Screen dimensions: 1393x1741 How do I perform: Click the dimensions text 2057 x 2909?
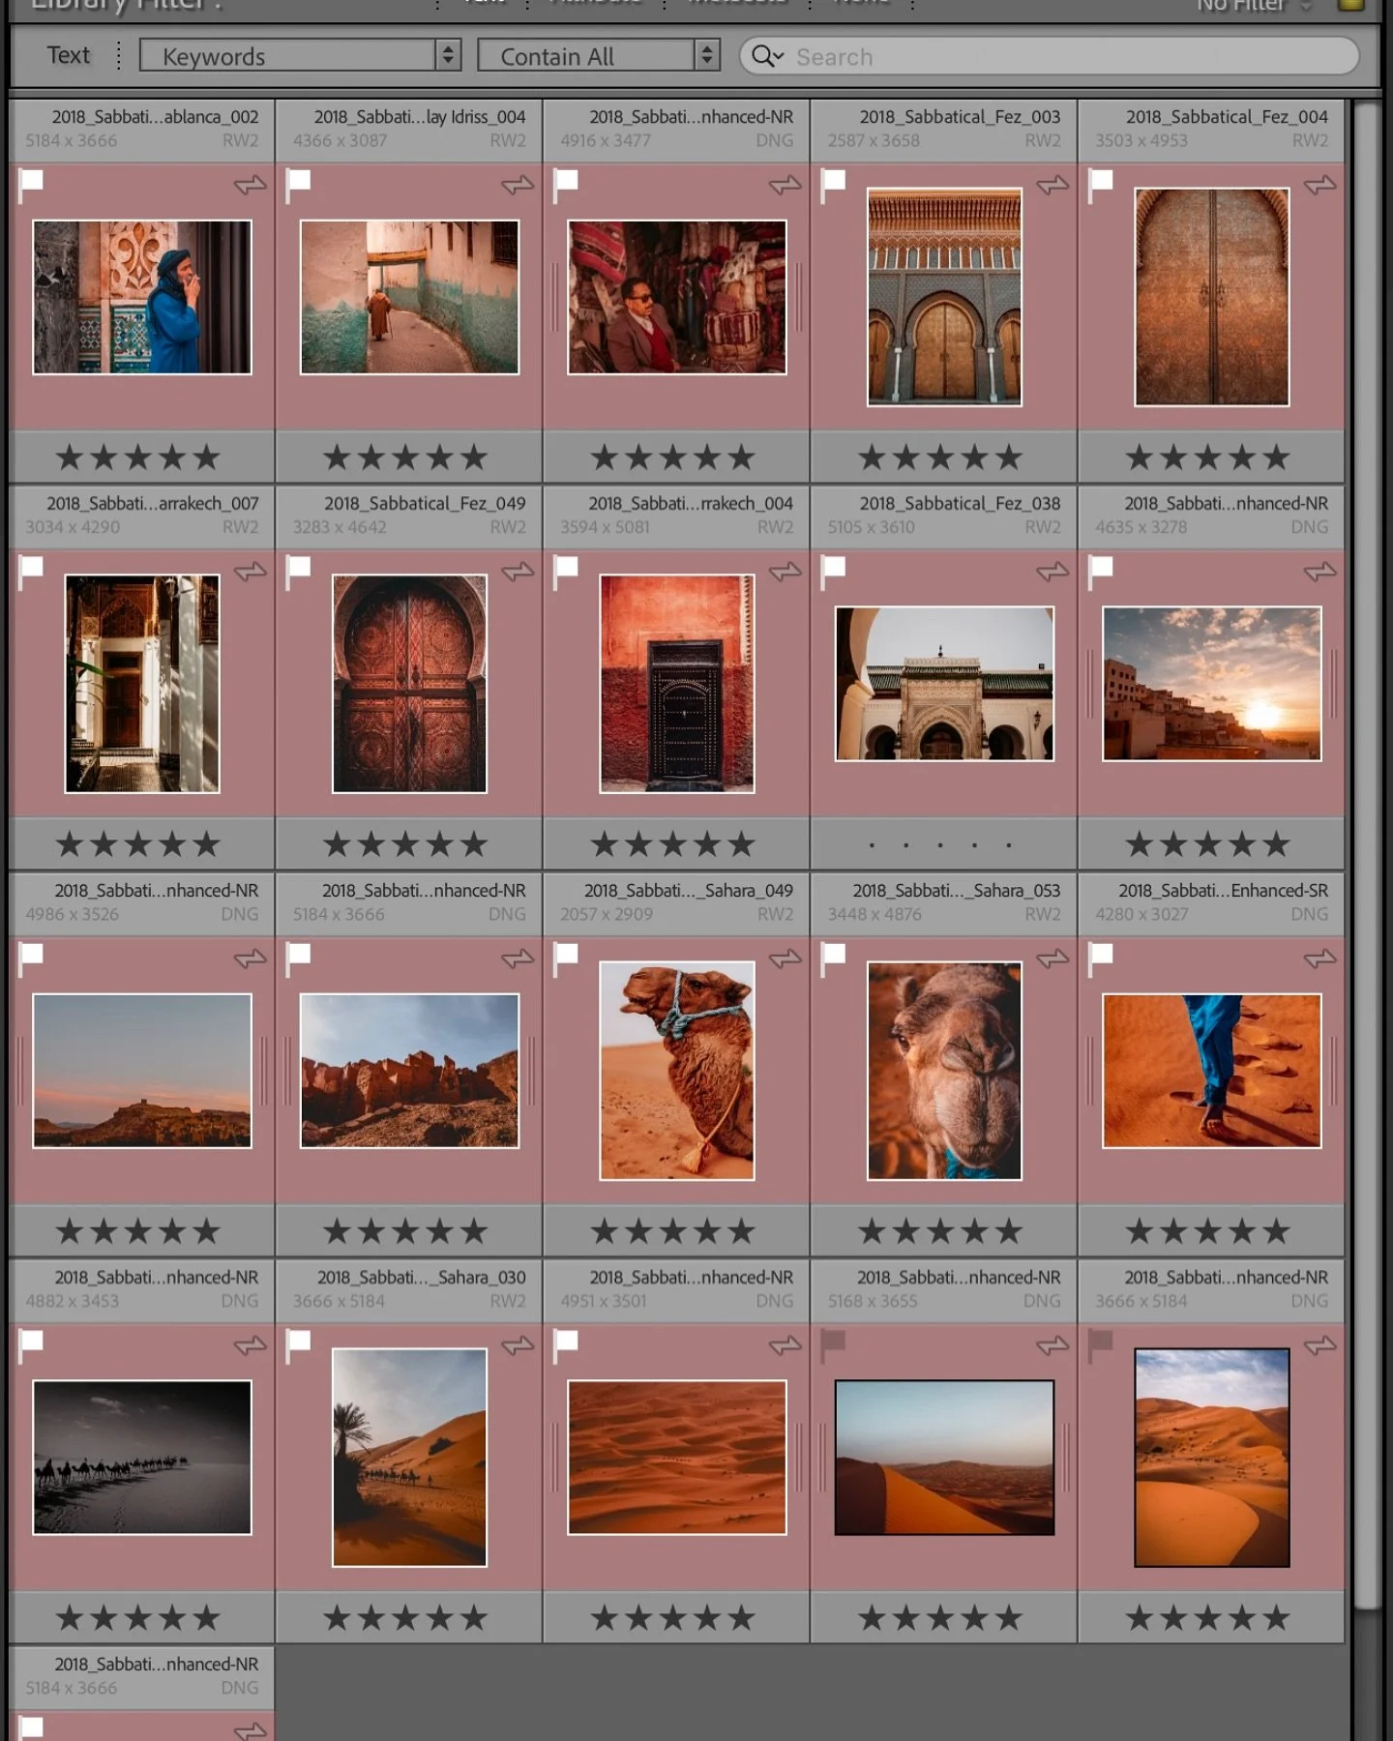(x=607, y=914)
